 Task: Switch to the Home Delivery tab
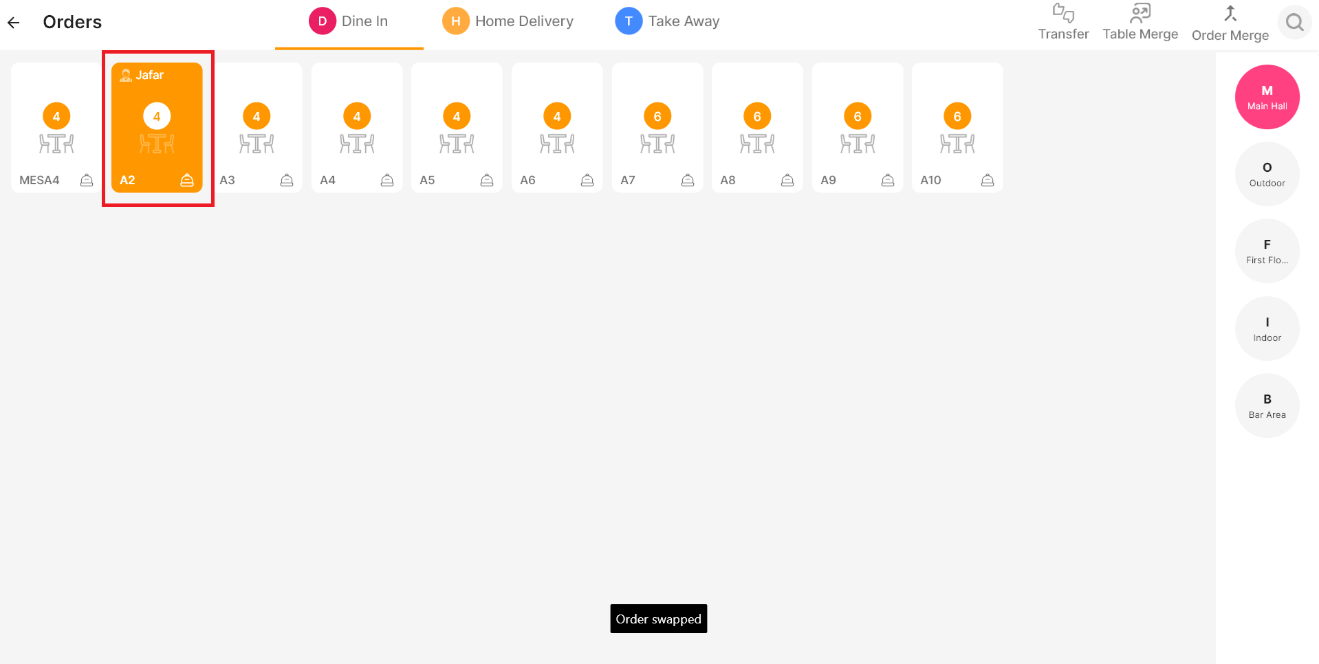click(x=508, y=22)
